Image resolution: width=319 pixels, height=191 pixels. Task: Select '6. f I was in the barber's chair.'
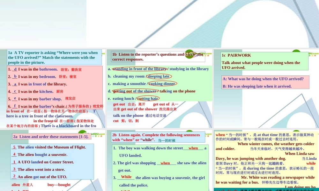37,106
